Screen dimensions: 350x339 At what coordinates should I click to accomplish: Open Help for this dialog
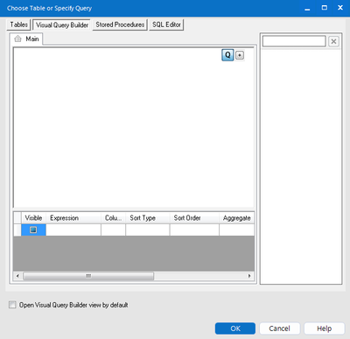324,328
